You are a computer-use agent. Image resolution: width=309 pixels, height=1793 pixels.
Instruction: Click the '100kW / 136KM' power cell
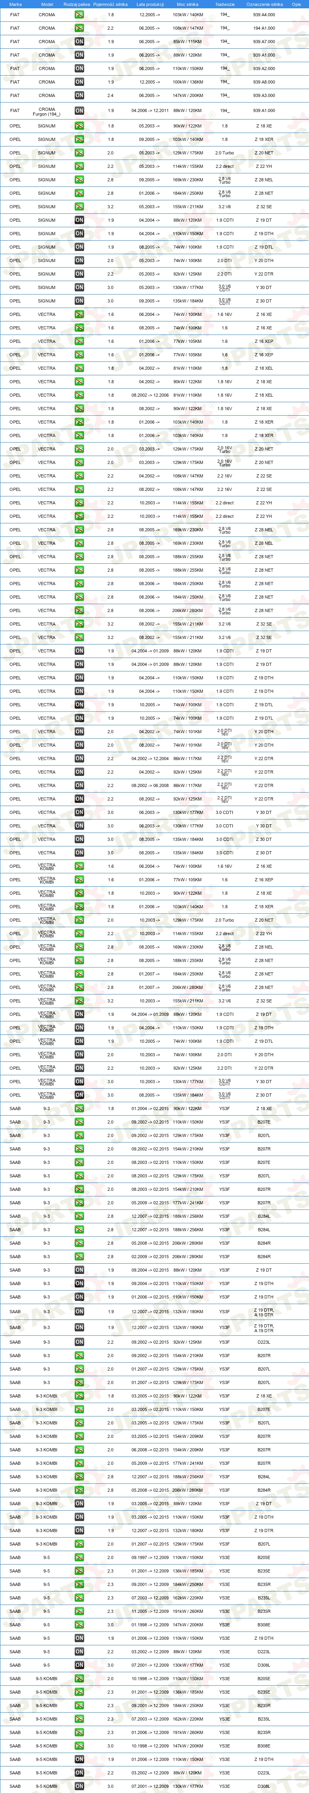(188, 82)
